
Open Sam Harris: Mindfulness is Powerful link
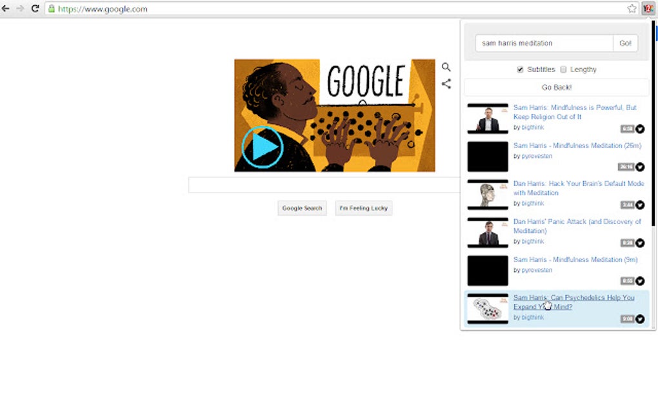(575, 112)
